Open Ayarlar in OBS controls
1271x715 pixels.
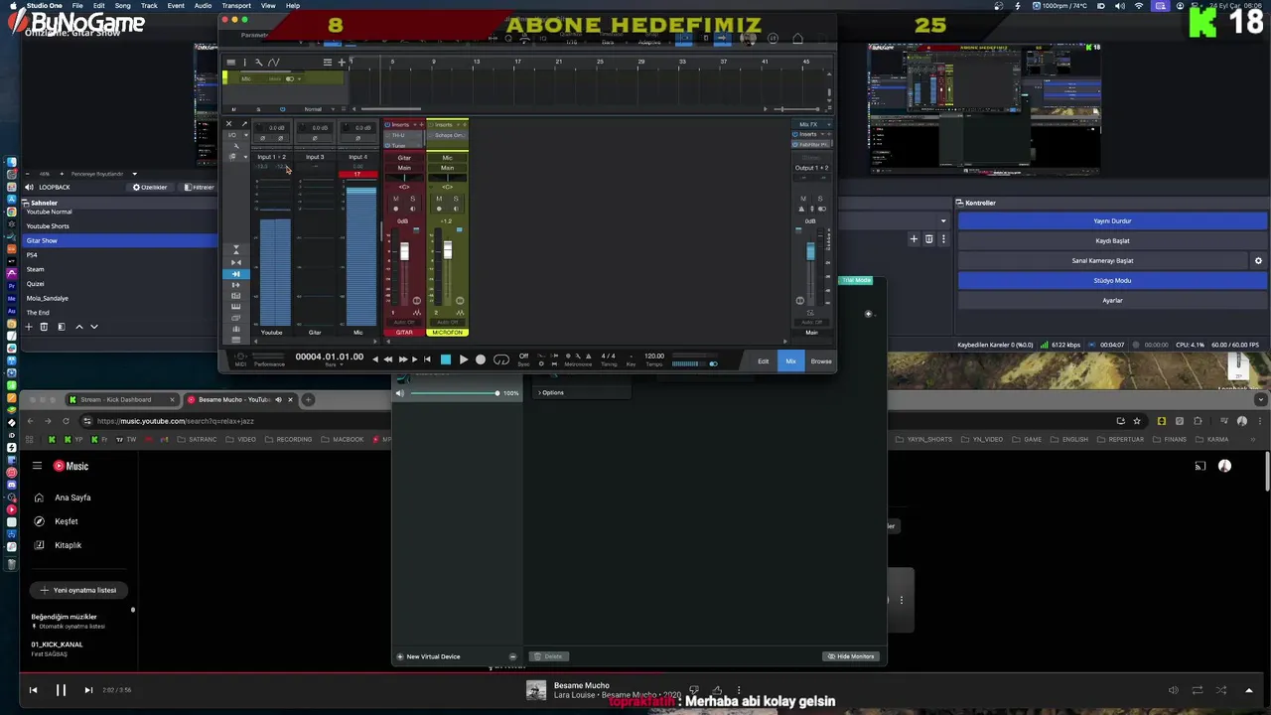(1112, 300)
